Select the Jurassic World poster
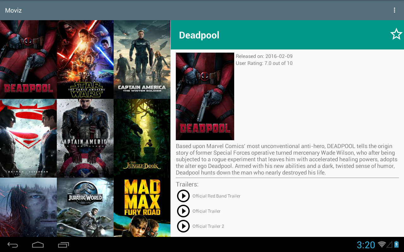Viewport: 404px width, 252px height. pos(85,207)
